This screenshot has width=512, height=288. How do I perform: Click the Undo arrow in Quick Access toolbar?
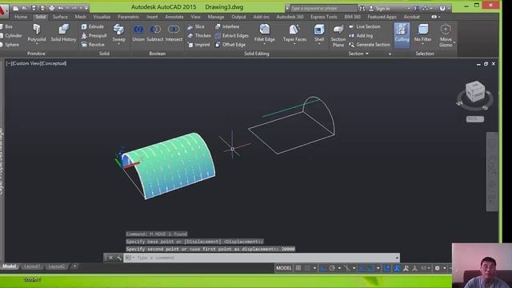pyautogui.click(x=61, y=8)
